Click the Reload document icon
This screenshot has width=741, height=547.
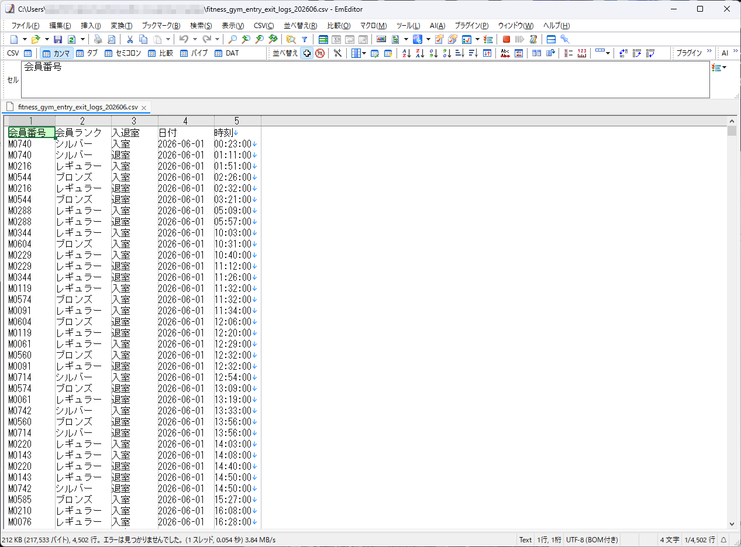(x=71, y=39)
